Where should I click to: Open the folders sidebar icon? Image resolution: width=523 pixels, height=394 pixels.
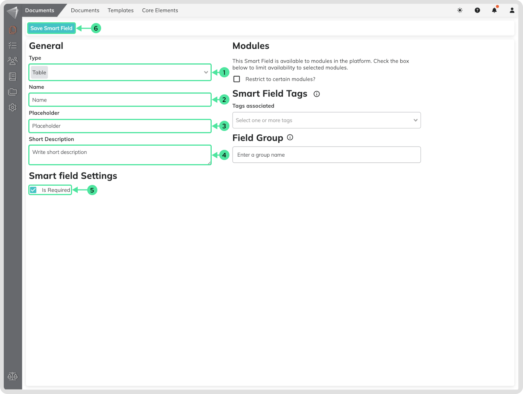click(12, 92)
